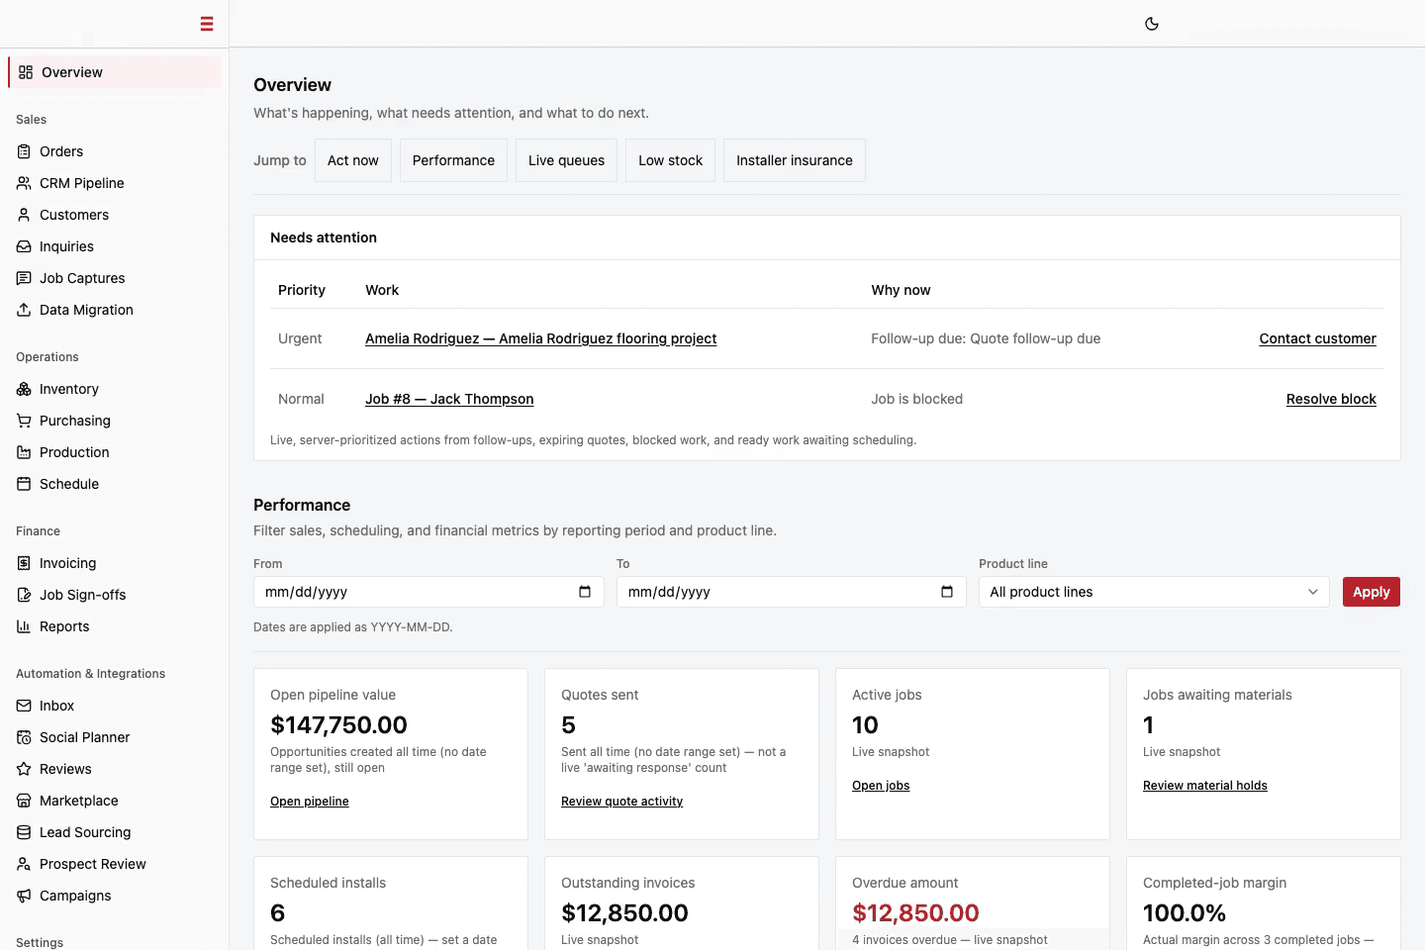Screen dimensions: 1425x950
Task: Jump to Installer insurance section
Action: coord(795,160)
